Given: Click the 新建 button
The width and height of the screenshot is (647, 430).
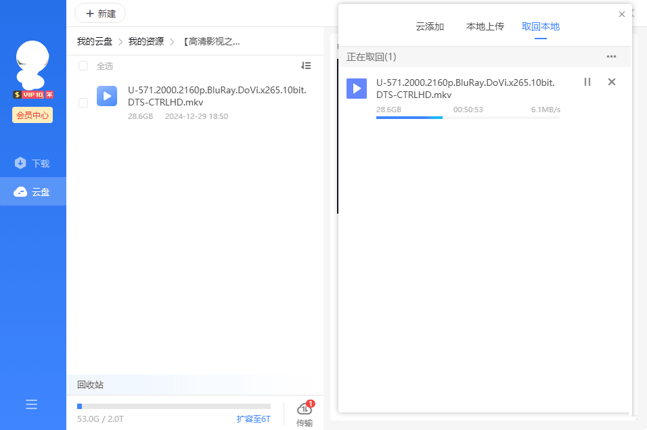Looking at the screenshot, I should (100, 14).
